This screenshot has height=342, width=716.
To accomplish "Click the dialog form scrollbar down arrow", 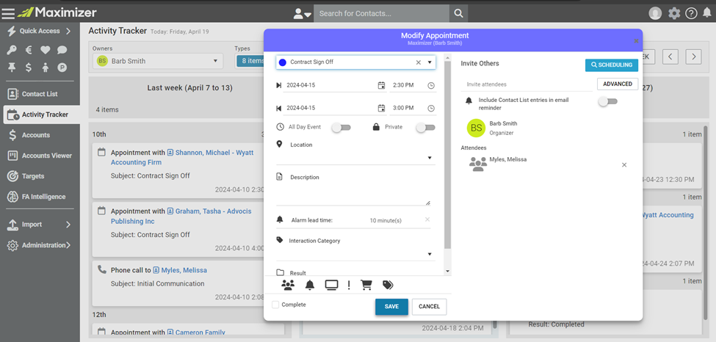I will (447, 272).
